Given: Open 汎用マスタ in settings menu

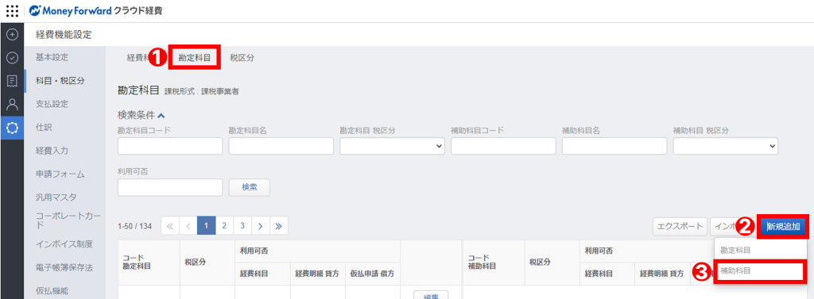Looking at the screenshot, I should 56,197.
